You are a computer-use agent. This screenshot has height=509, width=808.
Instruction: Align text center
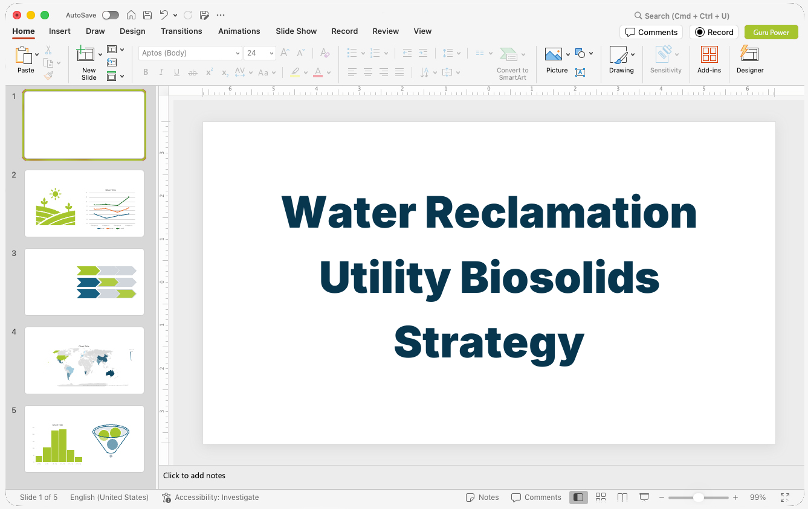368,72
